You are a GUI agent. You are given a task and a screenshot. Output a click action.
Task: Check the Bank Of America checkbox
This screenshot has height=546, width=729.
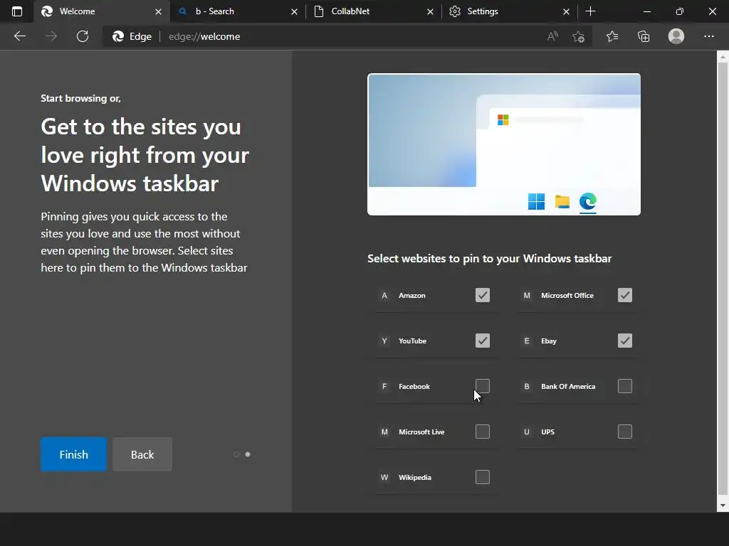(x=625, y=386)
